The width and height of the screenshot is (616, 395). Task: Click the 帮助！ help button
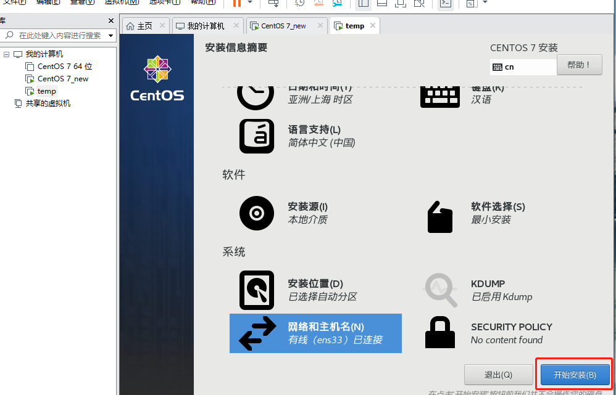[579, 65]
